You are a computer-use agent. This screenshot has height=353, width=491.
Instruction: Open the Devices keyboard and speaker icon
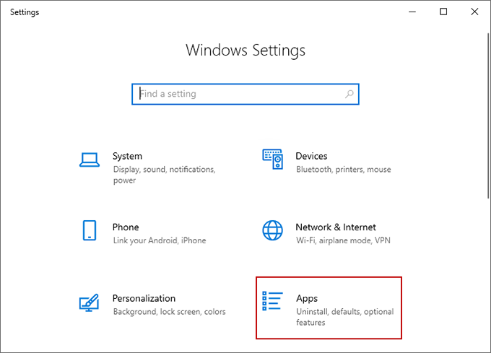[272, 160]
